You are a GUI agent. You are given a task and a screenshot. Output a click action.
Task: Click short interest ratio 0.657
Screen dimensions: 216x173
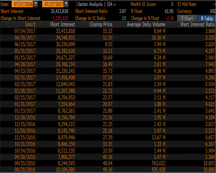210,137
